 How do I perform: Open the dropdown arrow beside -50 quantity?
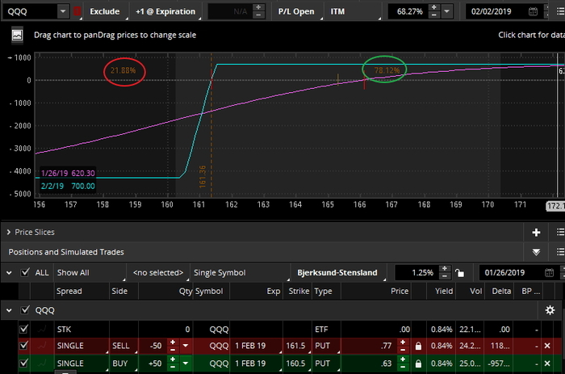[x=186, y=346]
